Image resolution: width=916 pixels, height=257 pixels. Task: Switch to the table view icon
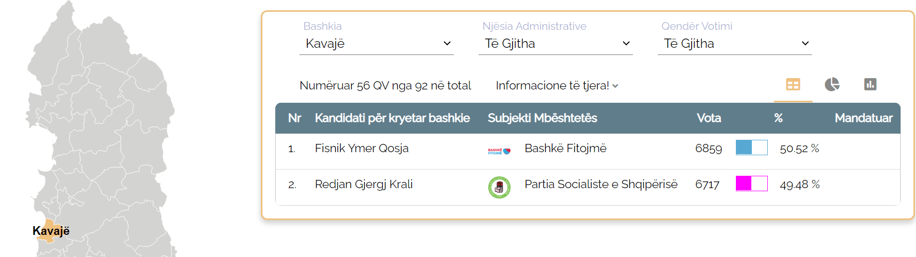tap(793, 85)
